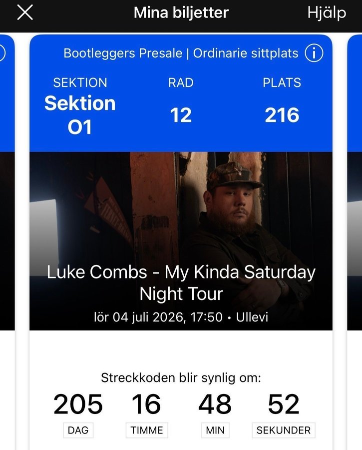Screen dimensions: 362x450
Task: Tap the row number 12
Action: 181,115
